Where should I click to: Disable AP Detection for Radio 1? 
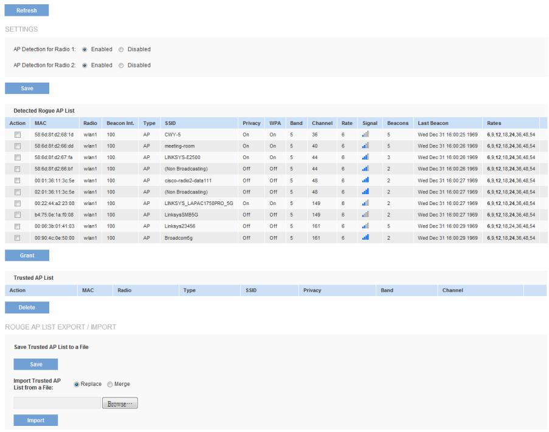(x=122, y=49)
